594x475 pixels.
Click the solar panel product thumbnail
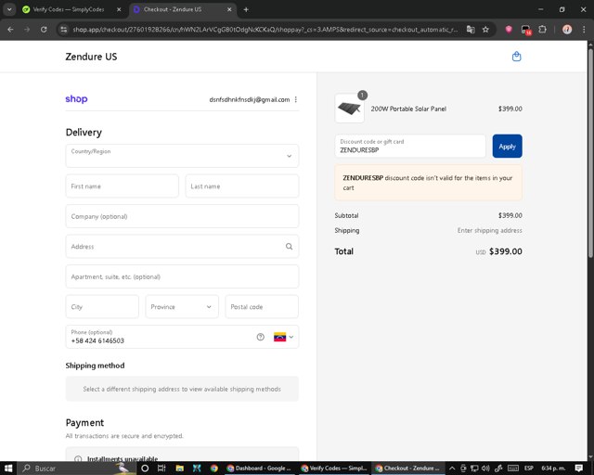[x=349, y=109]
